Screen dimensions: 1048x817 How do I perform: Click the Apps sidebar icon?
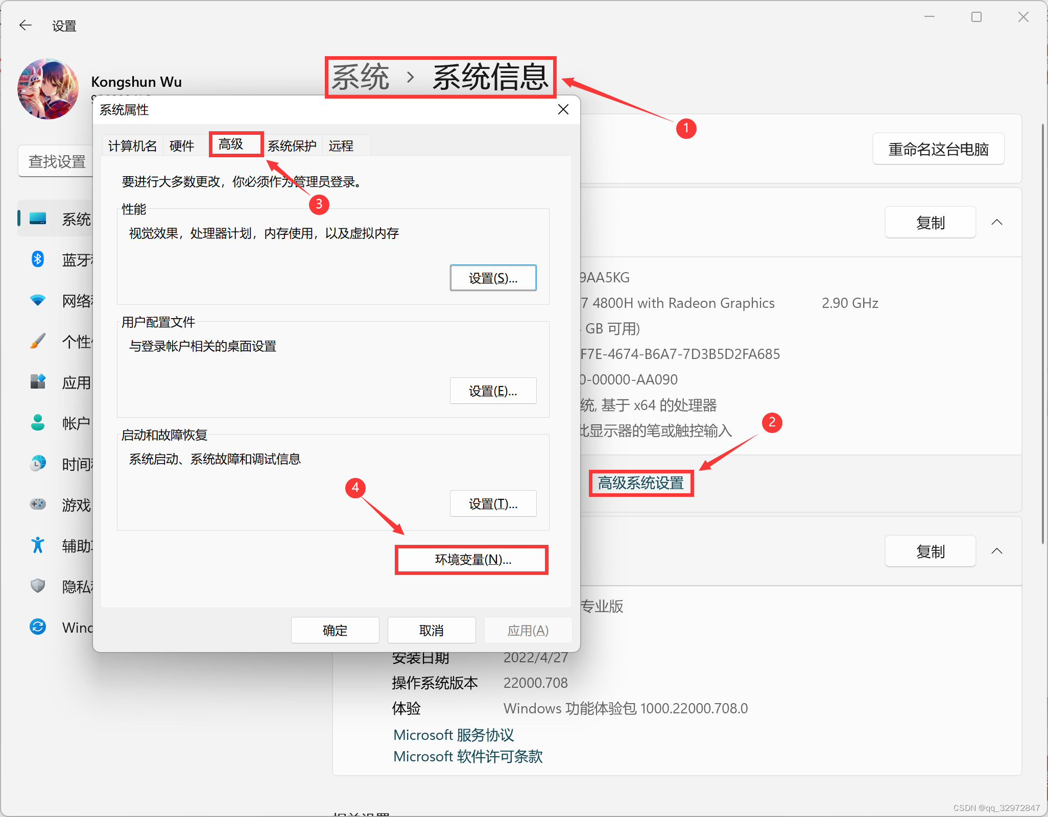coord(38,382)
